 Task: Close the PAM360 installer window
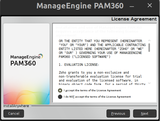point(150,5)
